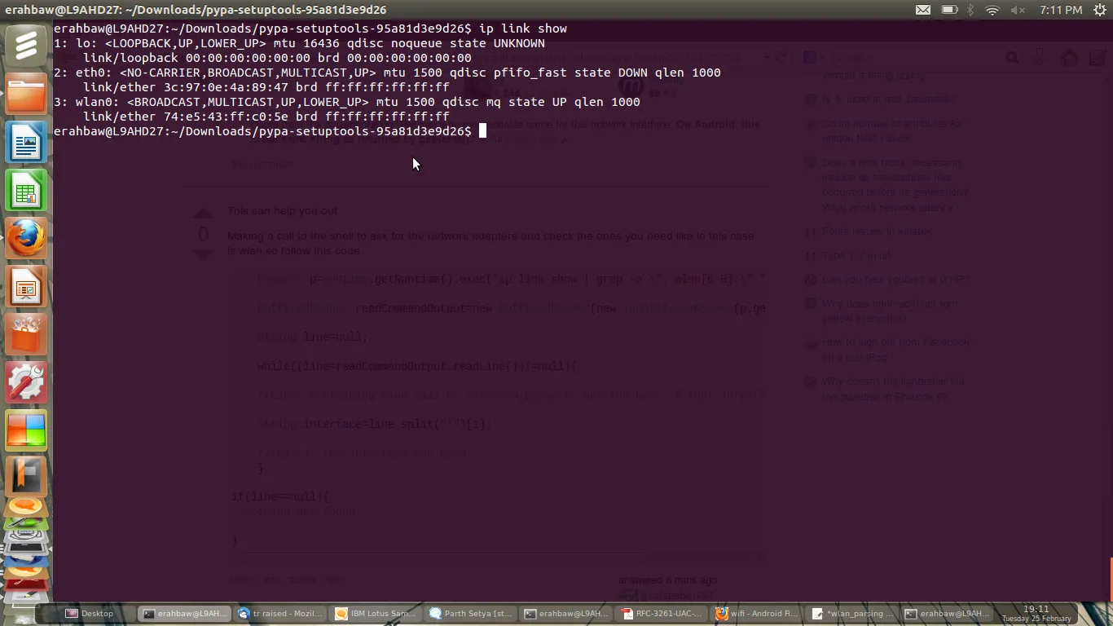The image size is (1113, 626).
Task: Click the terminal command prompt cursor
Action: click(x=482, y=131)
